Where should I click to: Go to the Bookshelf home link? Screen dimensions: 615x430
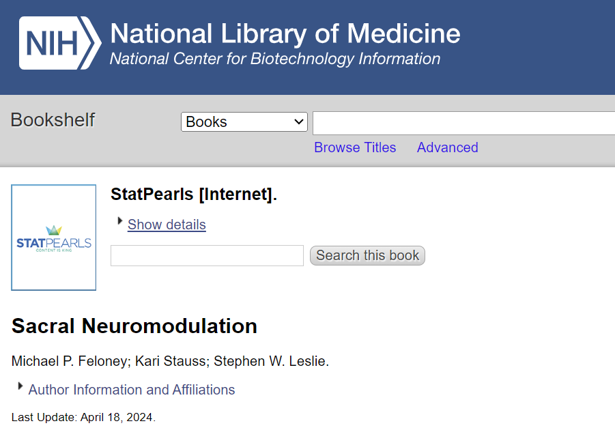click(53, 120)
